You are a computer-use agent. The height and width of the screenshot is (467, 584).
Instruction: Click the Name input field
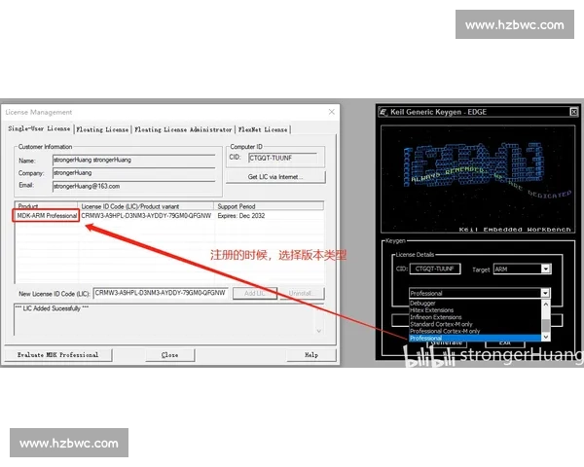click(133, 161)
